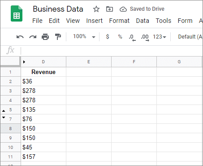Image resolution: width=203 pixels, height=166 pixels.
Task: Click the Print icon
Action: pyautogui.click(x=45, y=37)
